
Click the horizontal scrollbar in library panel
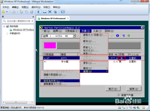(16, 102)
